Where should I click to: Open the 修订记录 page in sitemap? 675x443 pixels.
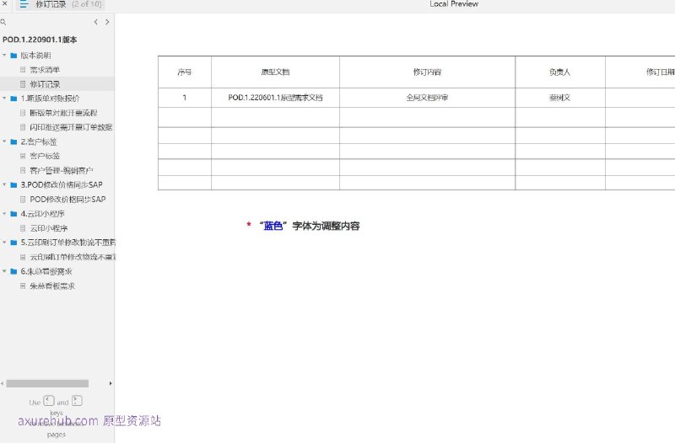45,84
